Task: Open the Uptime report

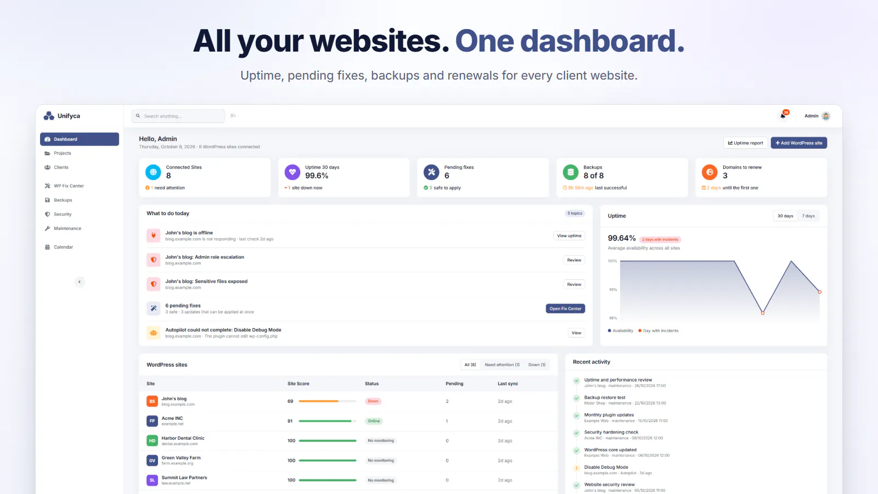Action: (745, 143)
